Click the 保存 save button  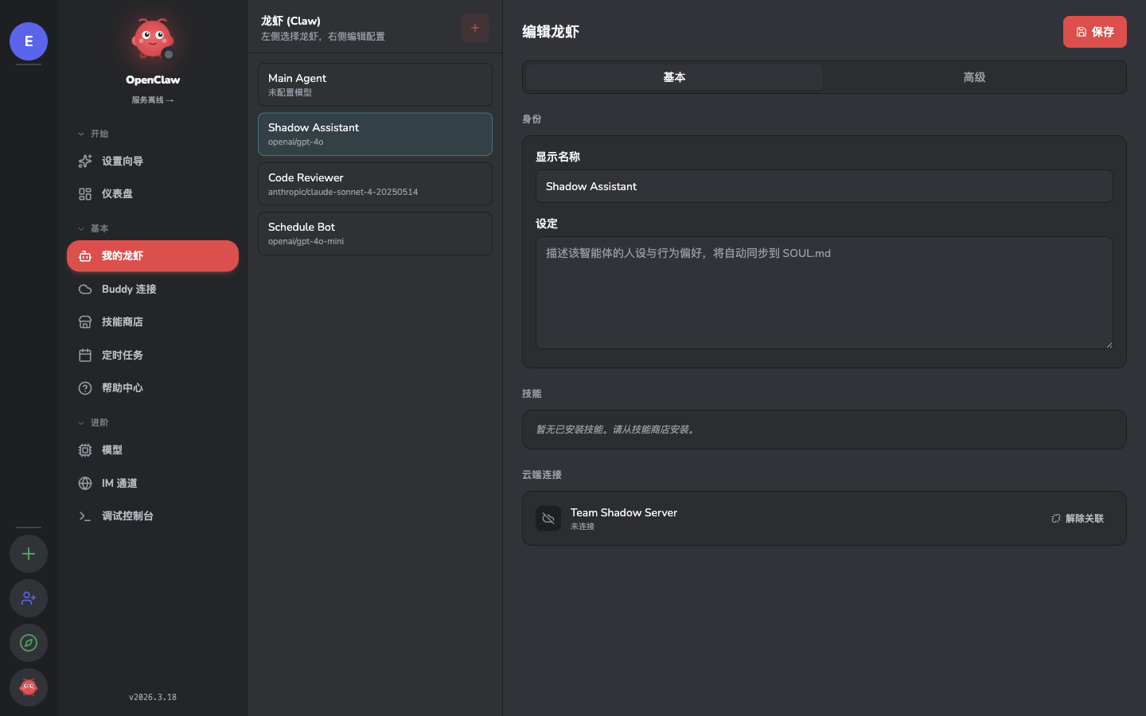coord(1095,32)
